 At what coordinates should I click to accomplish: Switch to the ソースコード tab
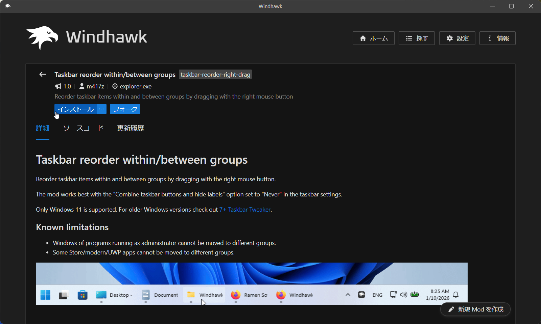tap(83, 128)
